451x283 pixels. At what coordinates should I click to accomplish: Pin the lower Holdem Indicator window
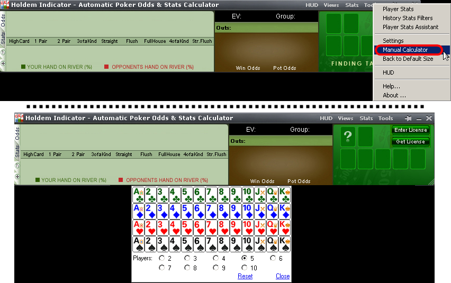point(408,118)
